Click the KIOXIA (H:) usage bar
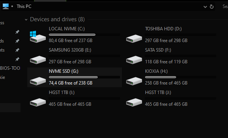Image resolution: width=228 pixels, height=138 pixels. [x=181, y=77]
